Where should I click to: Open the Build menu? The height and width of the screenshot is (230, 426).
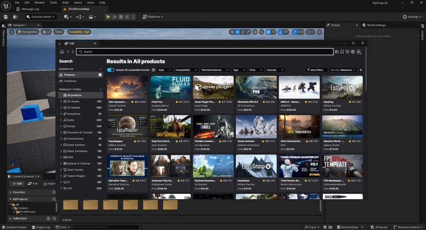pyautogui.click(x=66, y=3)
